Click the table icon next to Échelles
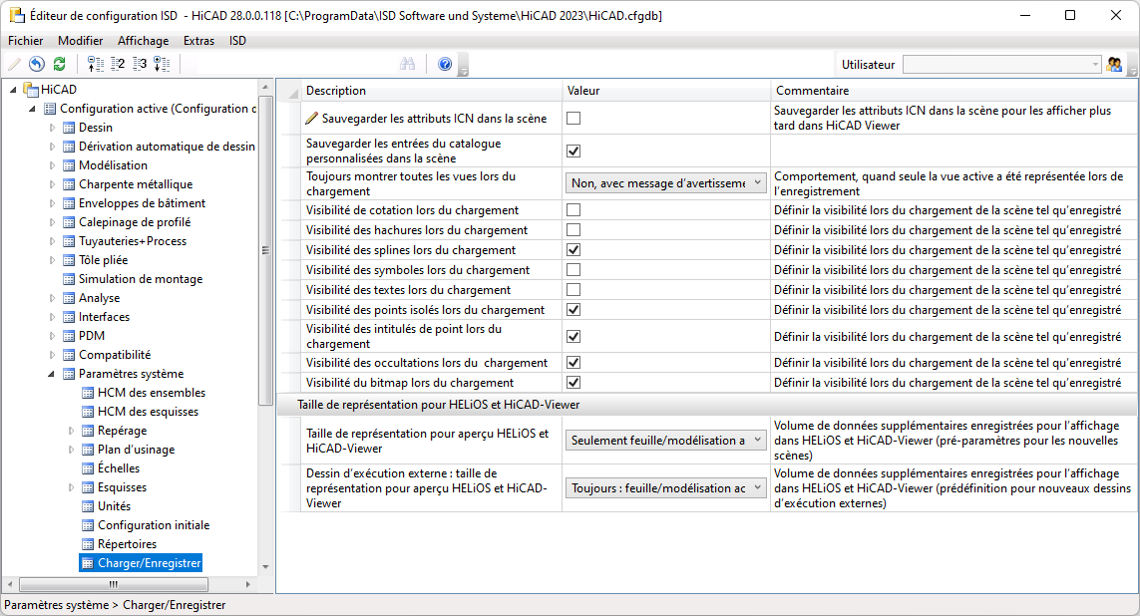 pyautogui.click(x=88, y=468)
